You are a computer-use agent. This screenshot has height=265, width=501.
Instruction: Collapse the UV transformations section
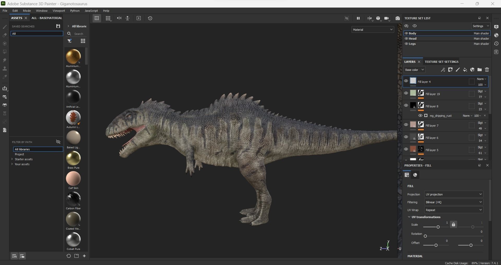(409, 217)
